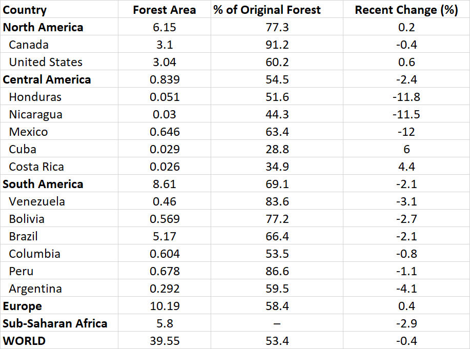Click the % of Original Forest header
The height and width of the screenshot is (349, 470).
tap(267, 10)
